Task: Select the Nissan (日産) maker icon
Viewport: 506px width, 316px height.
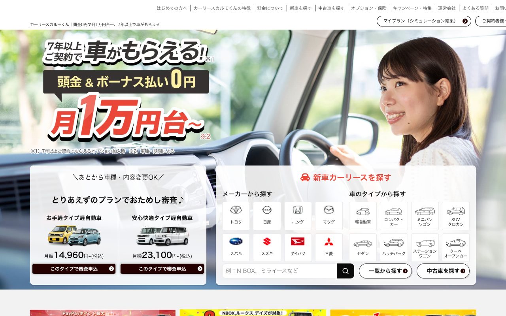Action: click(x=267, y=216)
